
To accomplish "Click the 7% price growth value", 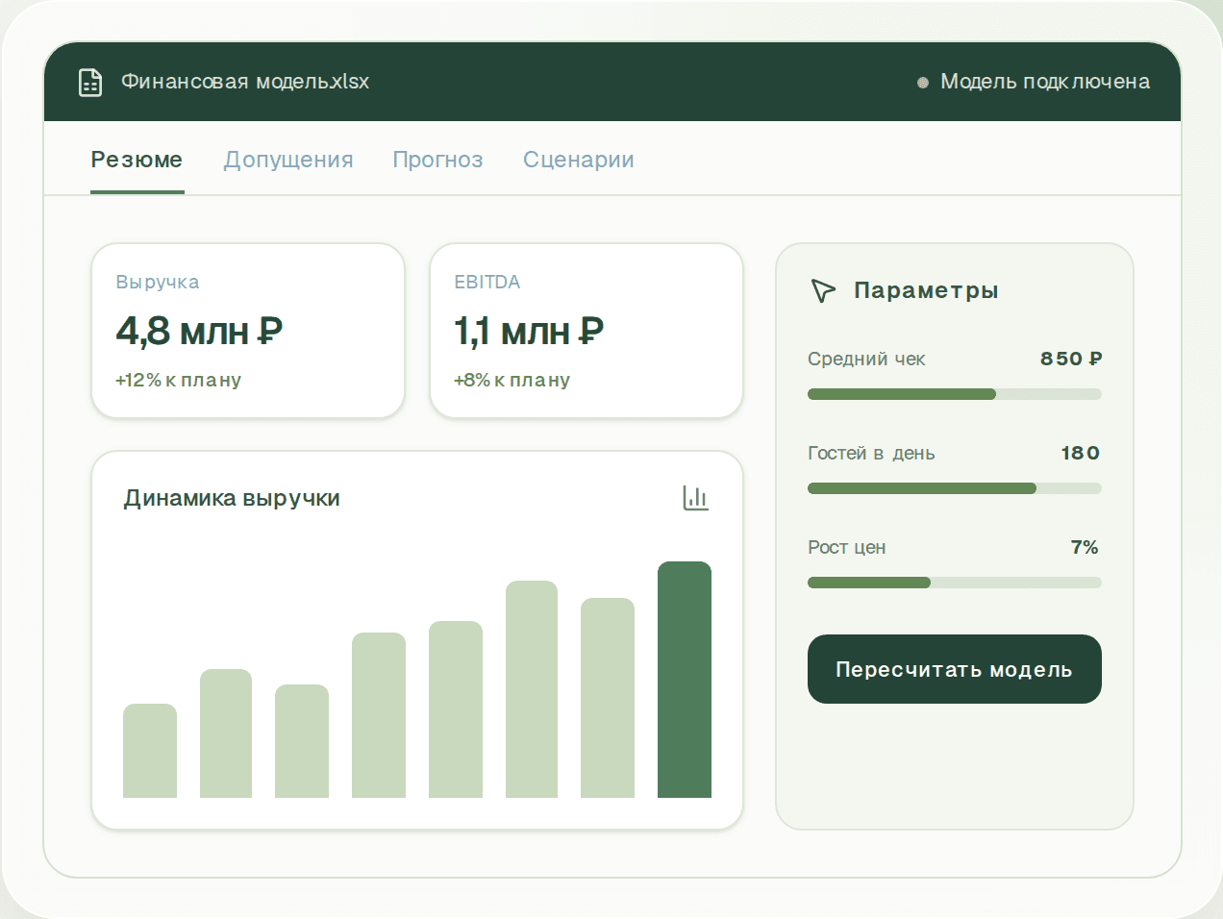I will (x=1085, y=547).
